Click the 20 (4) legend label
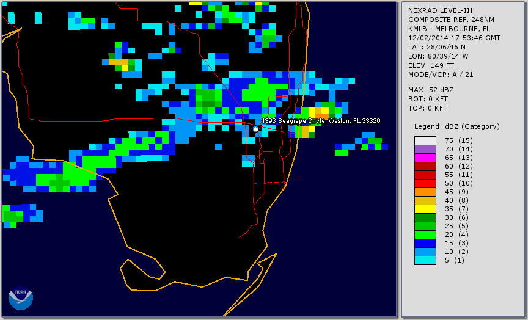Screen dimensions: 528x320 click(457, 235)
